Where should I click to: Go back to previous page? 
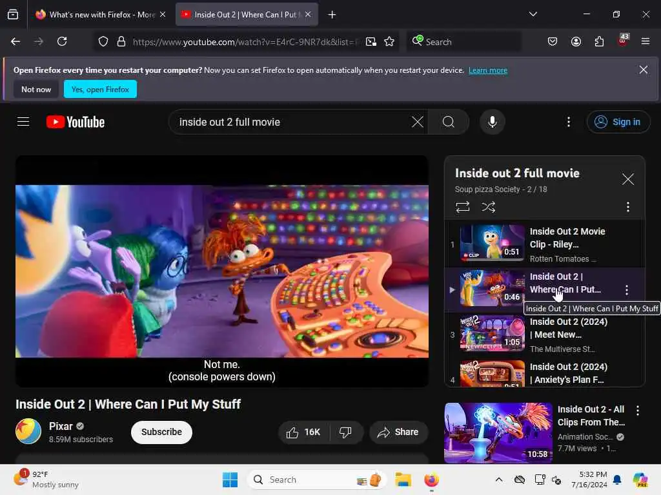point(15,41)
